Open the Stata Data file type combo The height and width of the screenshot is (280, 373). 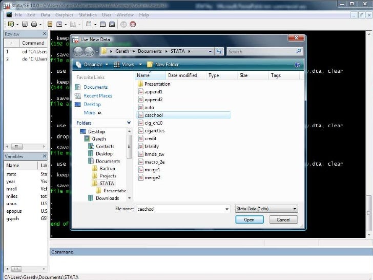(x=266, y=209)
